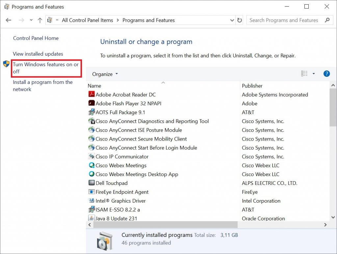The width and height of the screenshot is (337, 254).
Task: Open Install a program from the network
Action: [42, 86]
